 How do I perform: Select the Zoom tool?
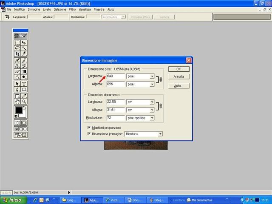[x=24, y=102]
